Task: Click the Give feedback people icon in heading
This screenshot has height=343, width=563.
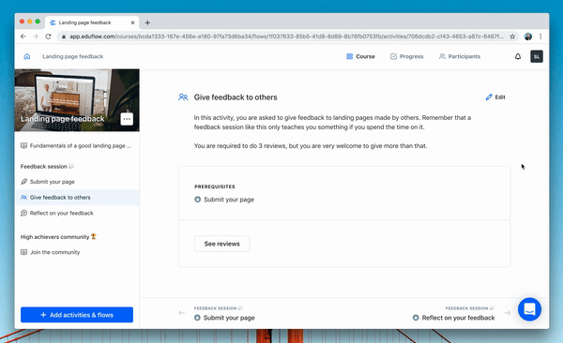Action: pyautogui.click(x=183, y=97)
